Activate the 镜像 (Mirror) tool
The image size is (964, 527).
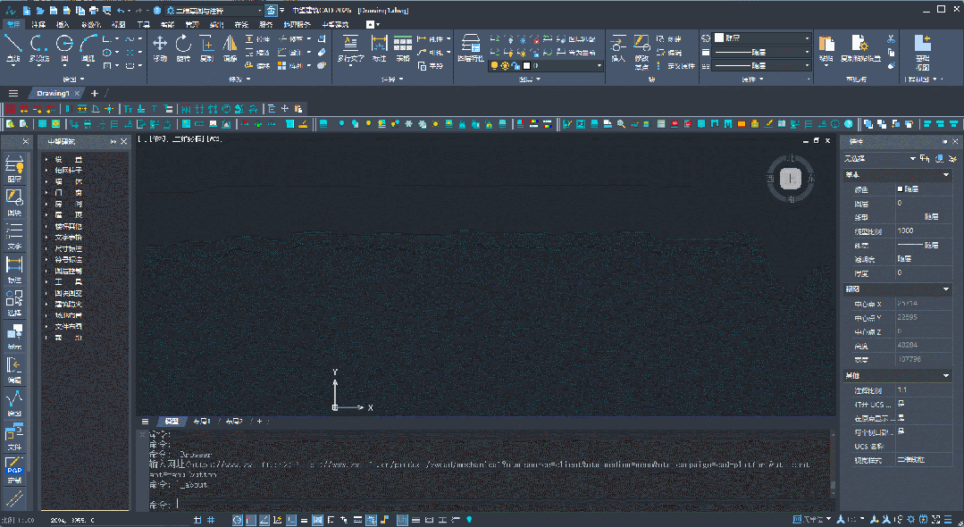coord(230,48)
